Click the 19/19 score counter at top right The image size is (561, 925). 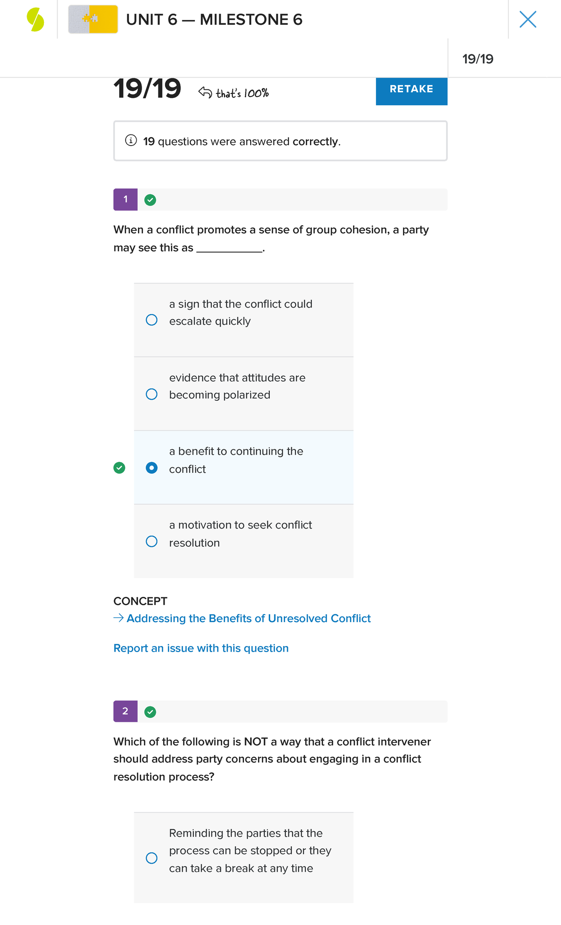click(477, 59)
